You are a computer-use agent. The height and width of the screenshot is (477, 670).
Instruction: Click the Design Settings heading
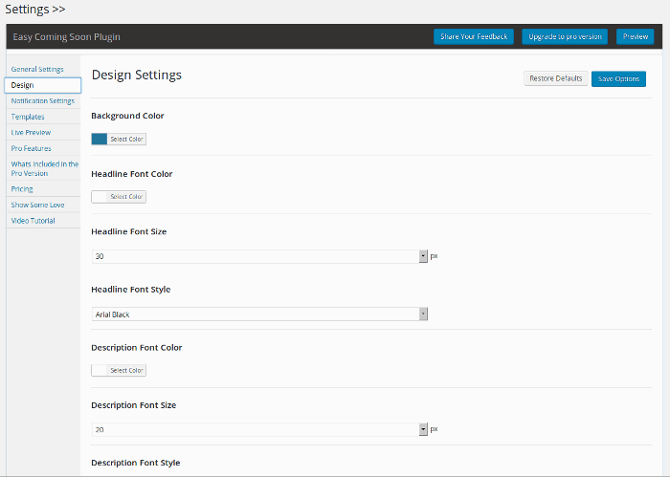pos(137,76)
